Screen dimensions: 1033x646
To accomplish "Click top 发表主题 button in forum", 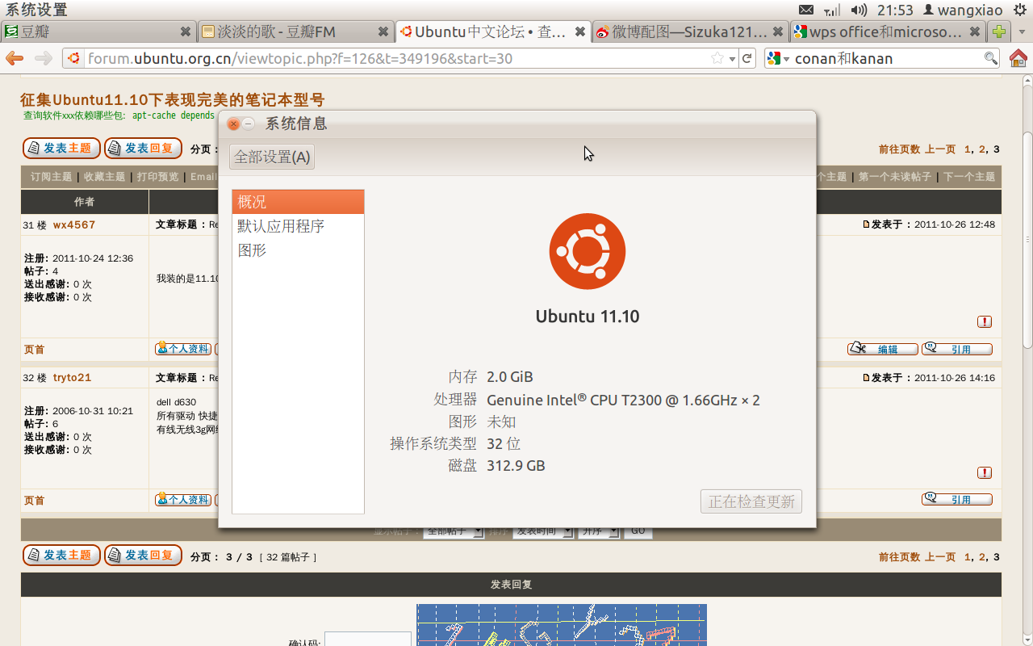I will pyautogui.click(x=61, y=149).
